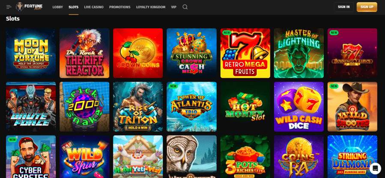The image size is (385, 178).
Task: Launch Brick Snake 2000 game
Action: pyautogui.click(x=84, y=107)
